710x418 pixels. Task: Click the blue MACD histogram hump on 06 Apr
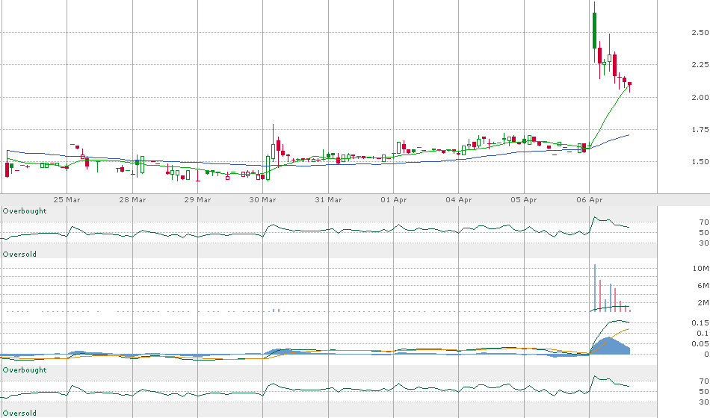click(x=610, y=346)
